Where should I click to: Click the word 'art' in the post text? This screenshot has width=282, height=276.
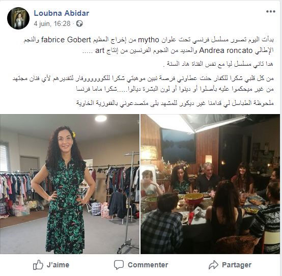pyautogui.click(x=100, y=51)
